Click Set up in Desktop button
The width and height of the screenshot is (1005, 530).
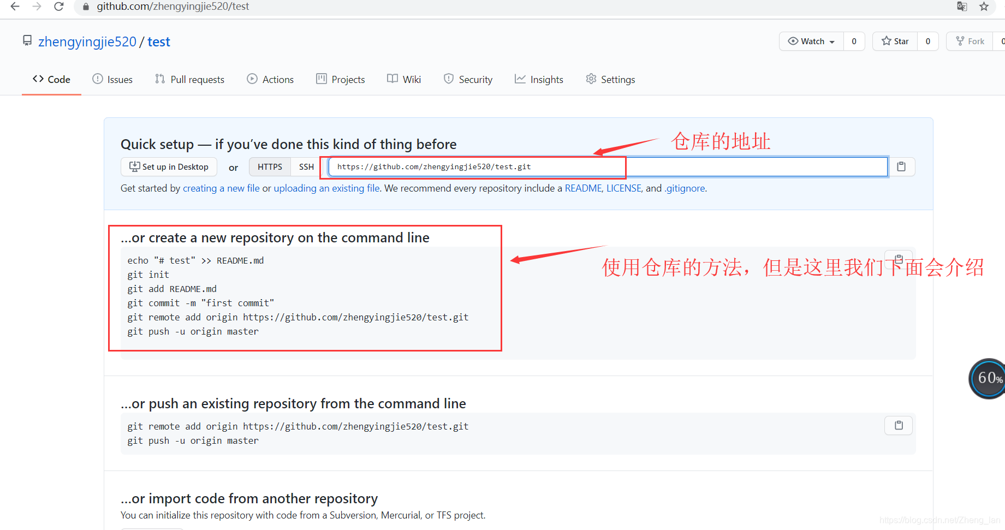click(169, 166)
